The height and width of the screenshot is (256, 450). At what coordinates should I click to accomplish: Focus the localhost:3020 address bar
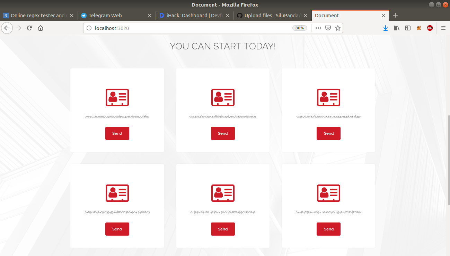coord(191,28)
